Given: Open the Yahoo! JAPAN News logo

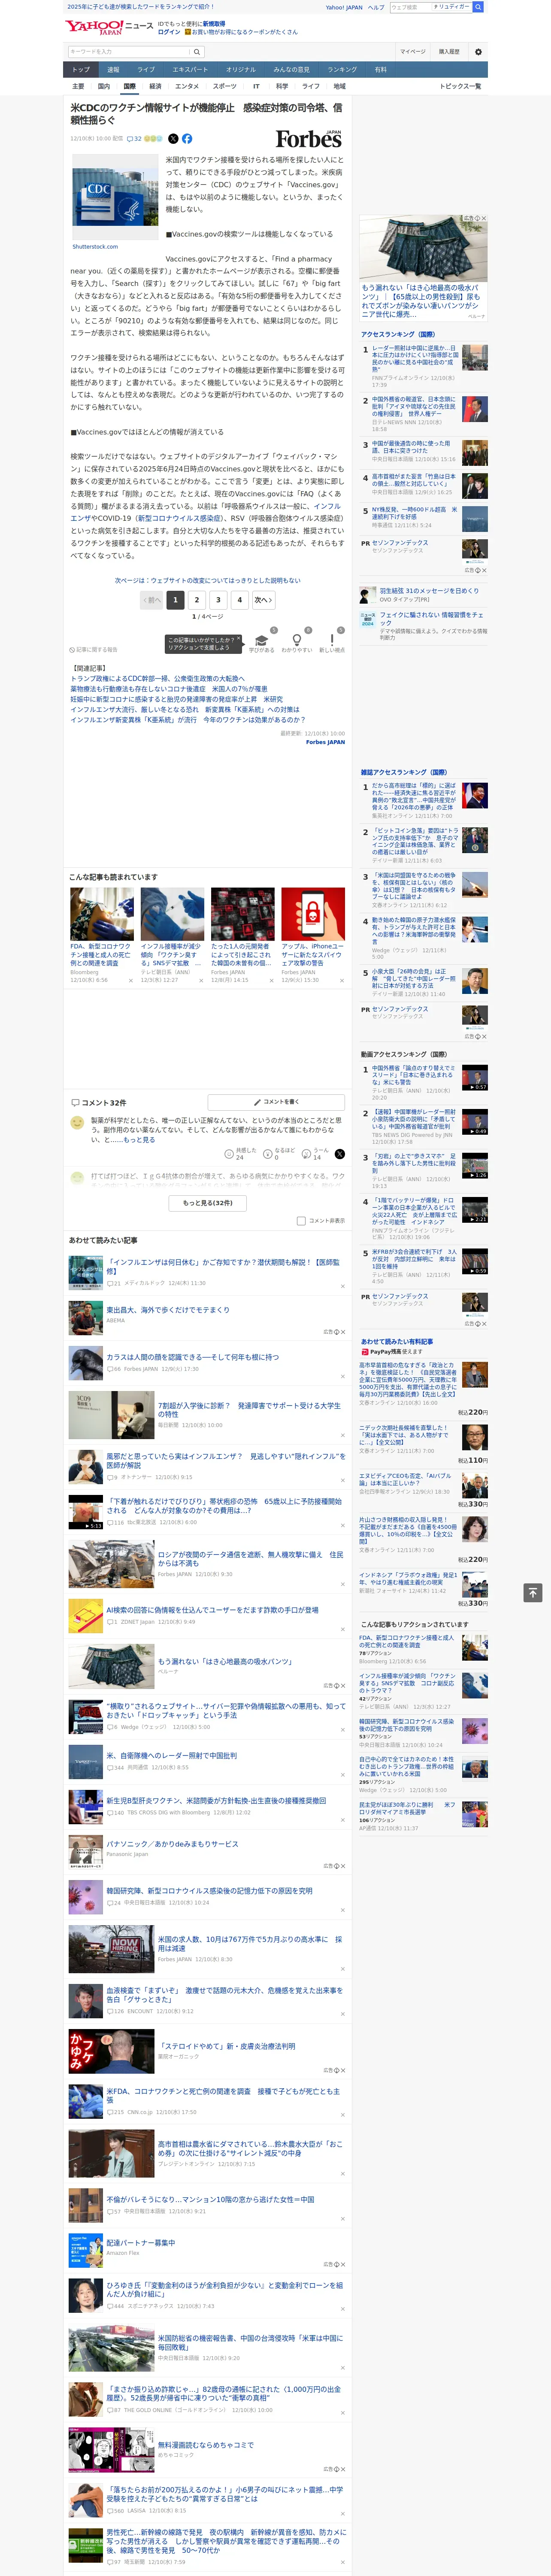Looking at the screenshot, I should (109, 27).
